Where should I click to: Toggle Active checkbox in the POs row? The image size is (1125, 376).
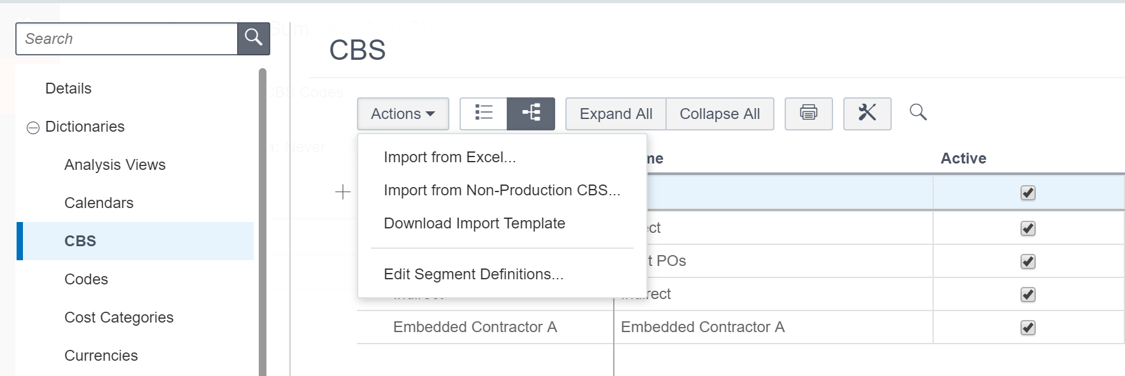[1027, 261]
